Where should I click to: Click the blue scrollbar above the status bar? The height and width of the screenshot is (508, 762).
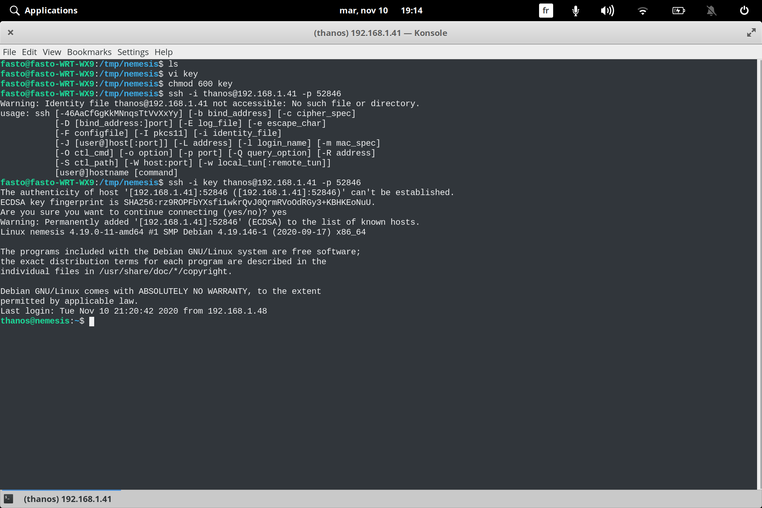(61, 490)
